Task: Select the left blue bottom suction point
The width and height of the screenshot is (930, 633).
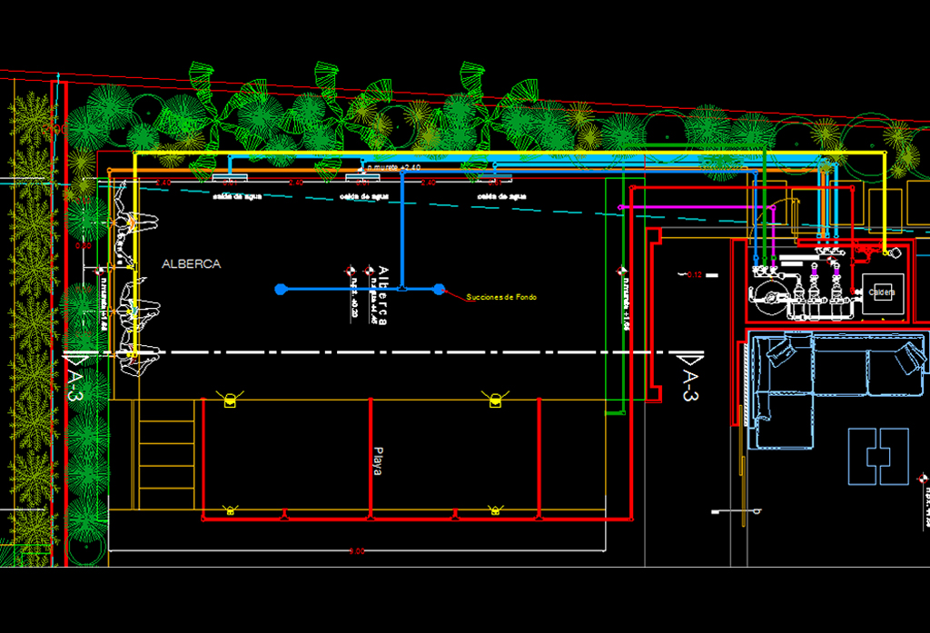Action: [281, 289]
